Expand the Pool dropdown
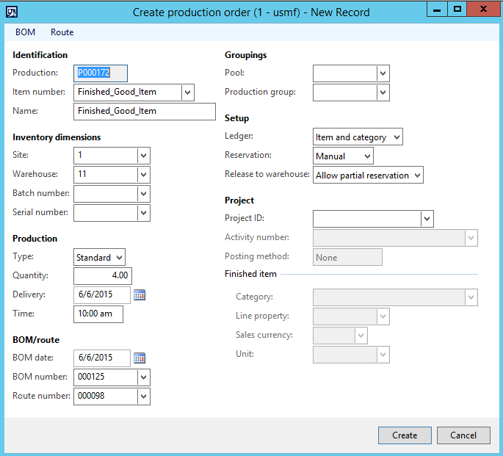 tap(383, 73)
